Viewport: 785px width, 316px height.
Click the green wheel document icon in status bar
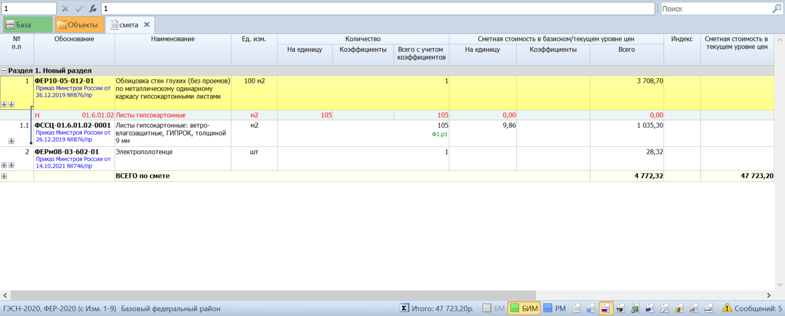click(x=635, y=308)
